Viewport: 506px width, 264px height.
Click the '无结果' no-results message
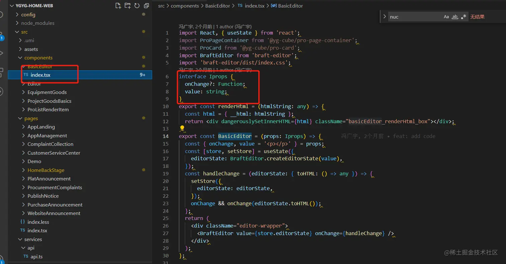coord(477,17)
